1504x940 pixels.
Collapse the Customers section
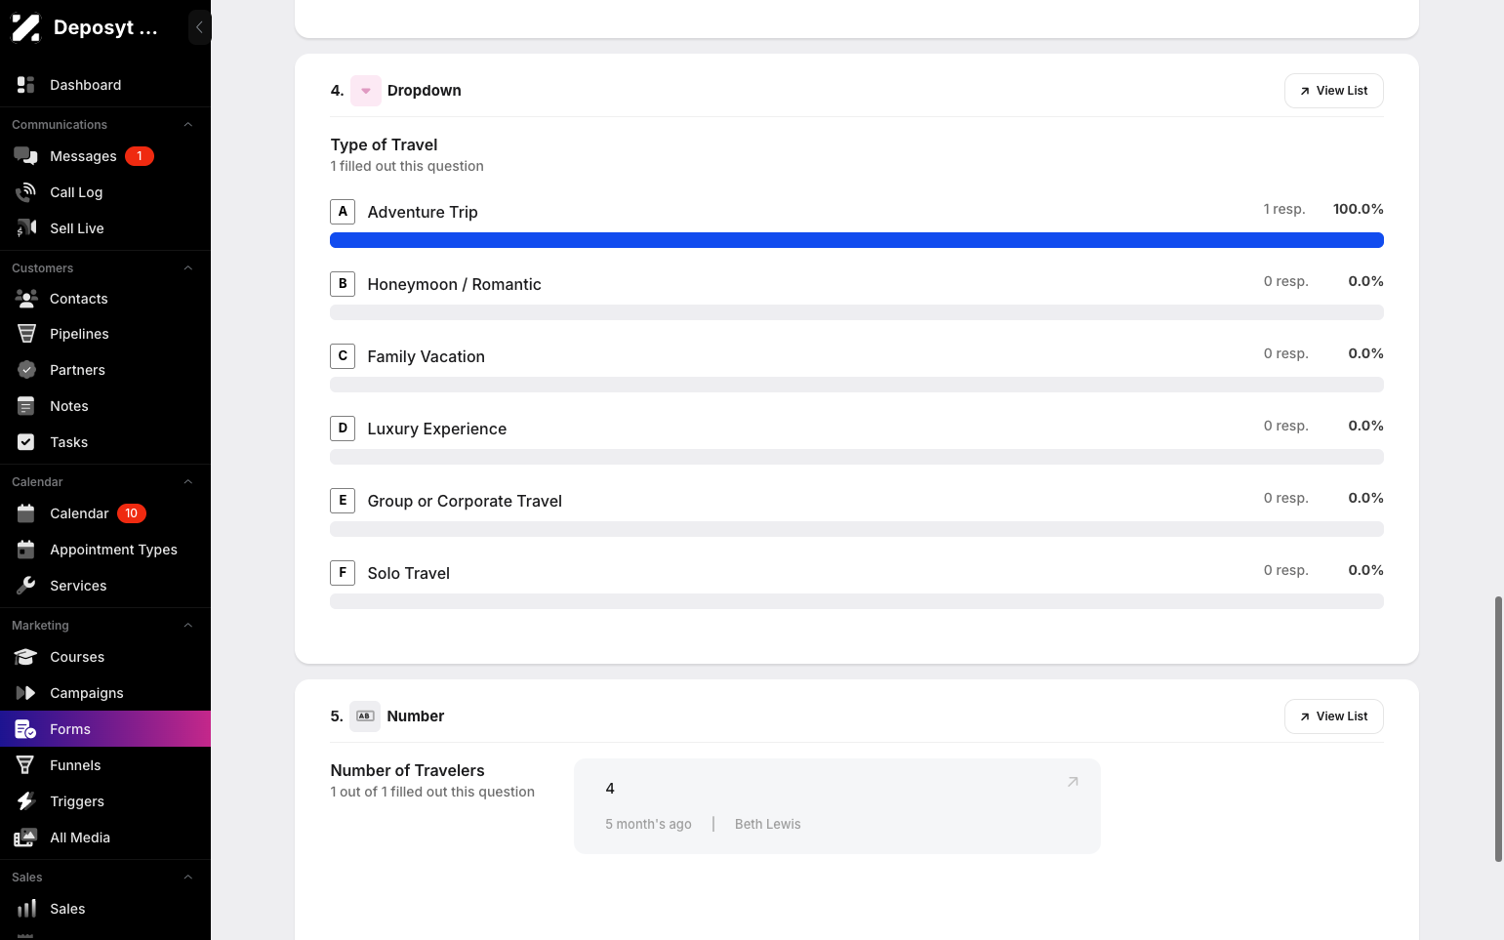click(188, 268)
